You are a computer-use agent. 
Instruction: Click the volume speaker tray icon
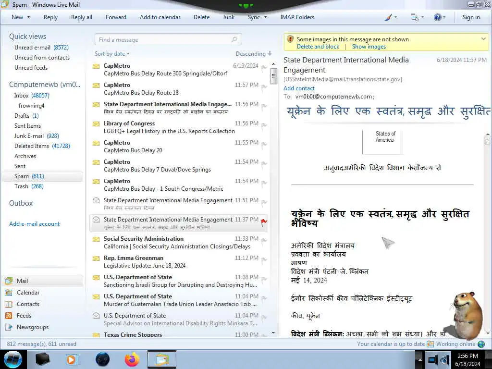[444, 359]
